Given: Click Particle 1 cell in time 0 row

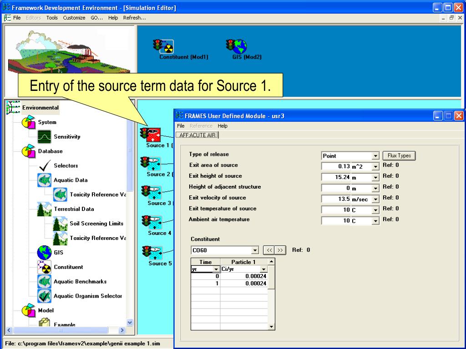Looking at the screenshot, I should pyautogui.click(x=244, y=276).
